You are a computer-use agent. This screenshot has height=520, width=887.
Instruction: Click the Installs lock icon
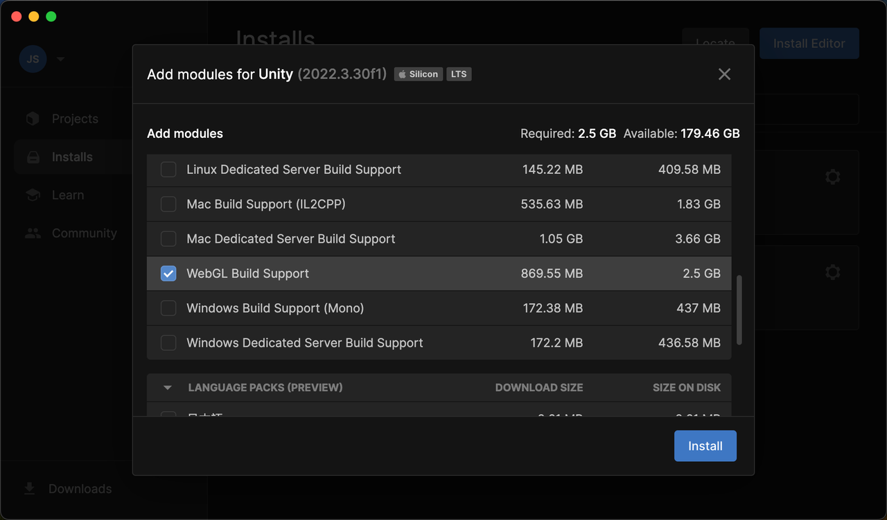coord(33,157)
